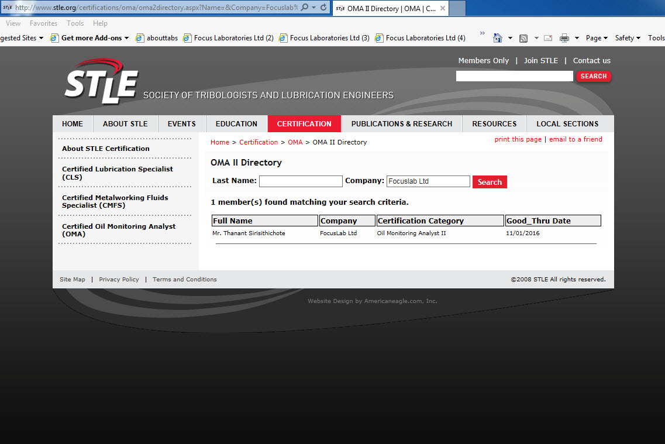Open the View menu
665x444 pixels.
tap(13, 23)
